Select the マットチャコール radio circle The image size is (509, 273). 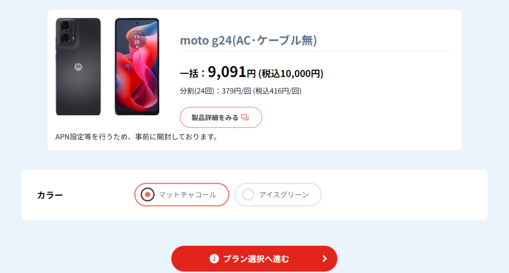[147, 195]
